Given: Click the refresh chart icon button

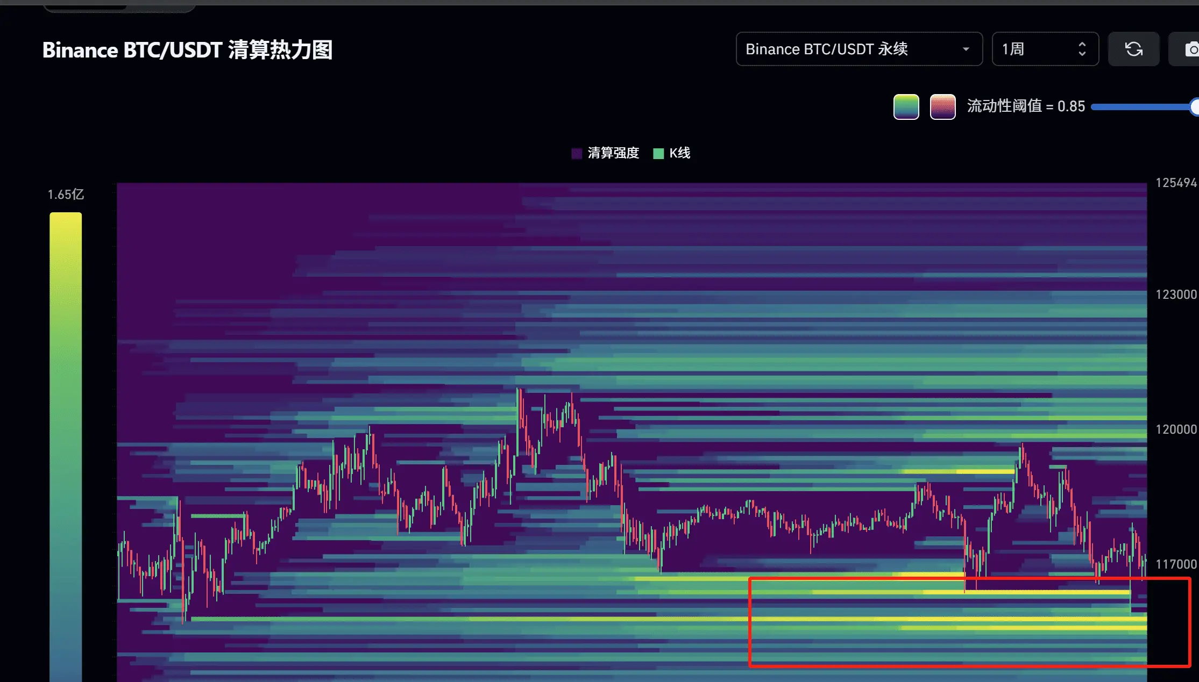Looking at the screenshot, I should coord(1133,49).
